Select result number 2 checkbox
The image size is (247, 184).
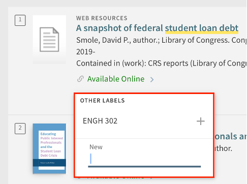[x=20, y=129]
